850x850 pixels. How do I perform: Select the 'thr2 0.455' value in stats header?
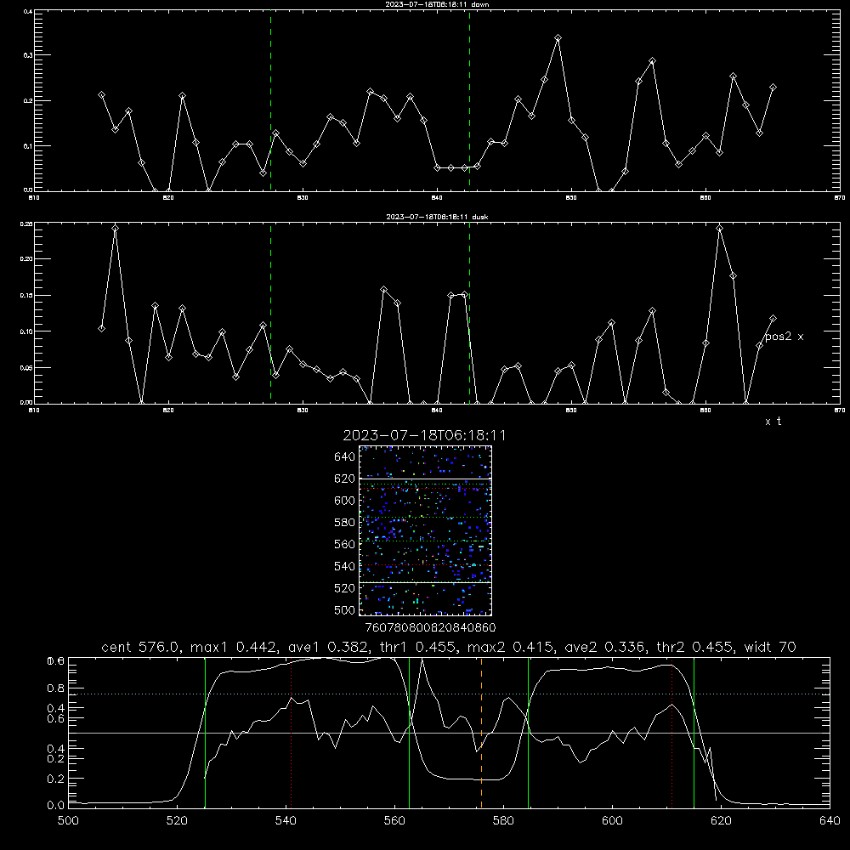tap(695, 647)
